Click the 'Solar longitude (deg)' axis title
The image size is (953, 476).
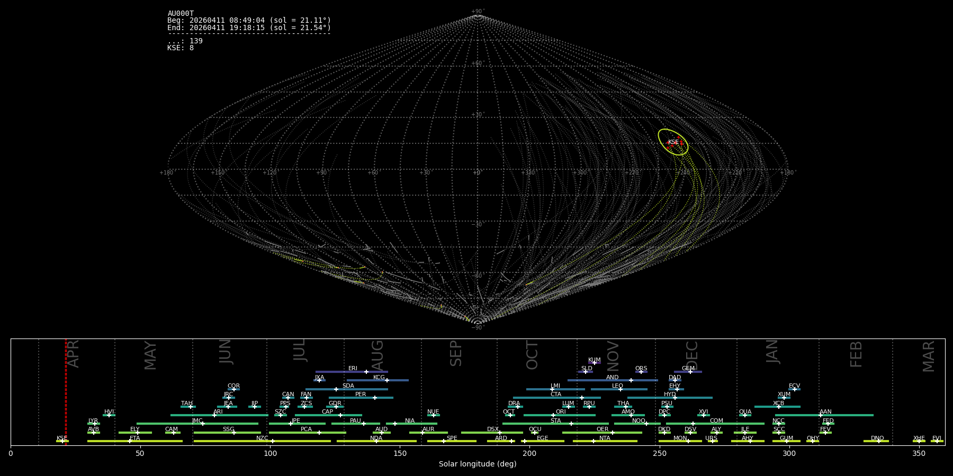(x=478, y=464)
